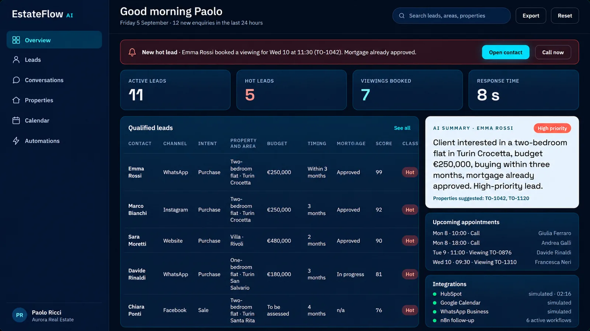
Task: Open the See all qualified leads link
Action: [402, 128]
